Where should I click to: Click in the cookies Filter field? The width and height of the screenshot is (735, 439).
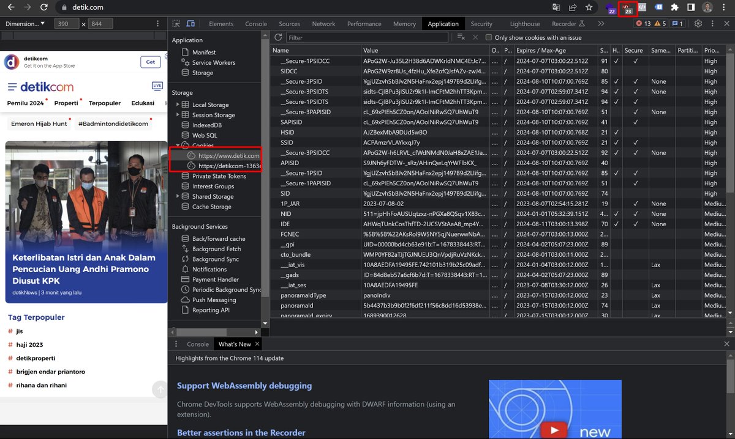367,37
